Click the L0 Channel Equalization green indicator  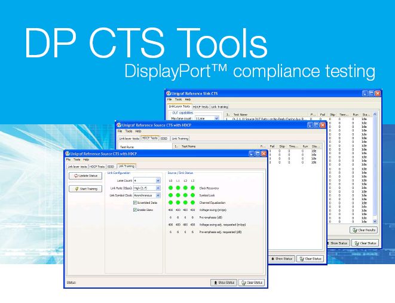170,203
